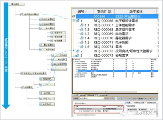The width and height of the screenshot is (163, 120).
Task: Switch to the 范围 tab
Action: (x=128, y=102)
